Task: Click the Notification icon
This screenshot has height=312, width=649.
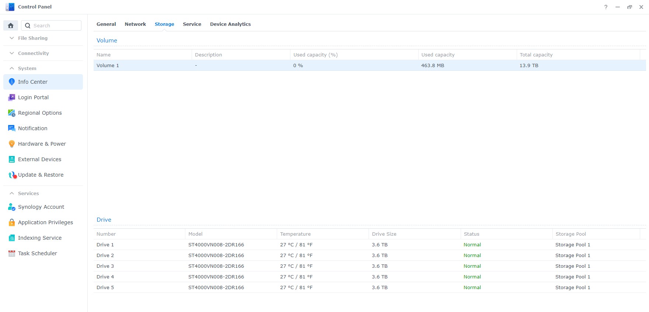Action: point(11,128)
